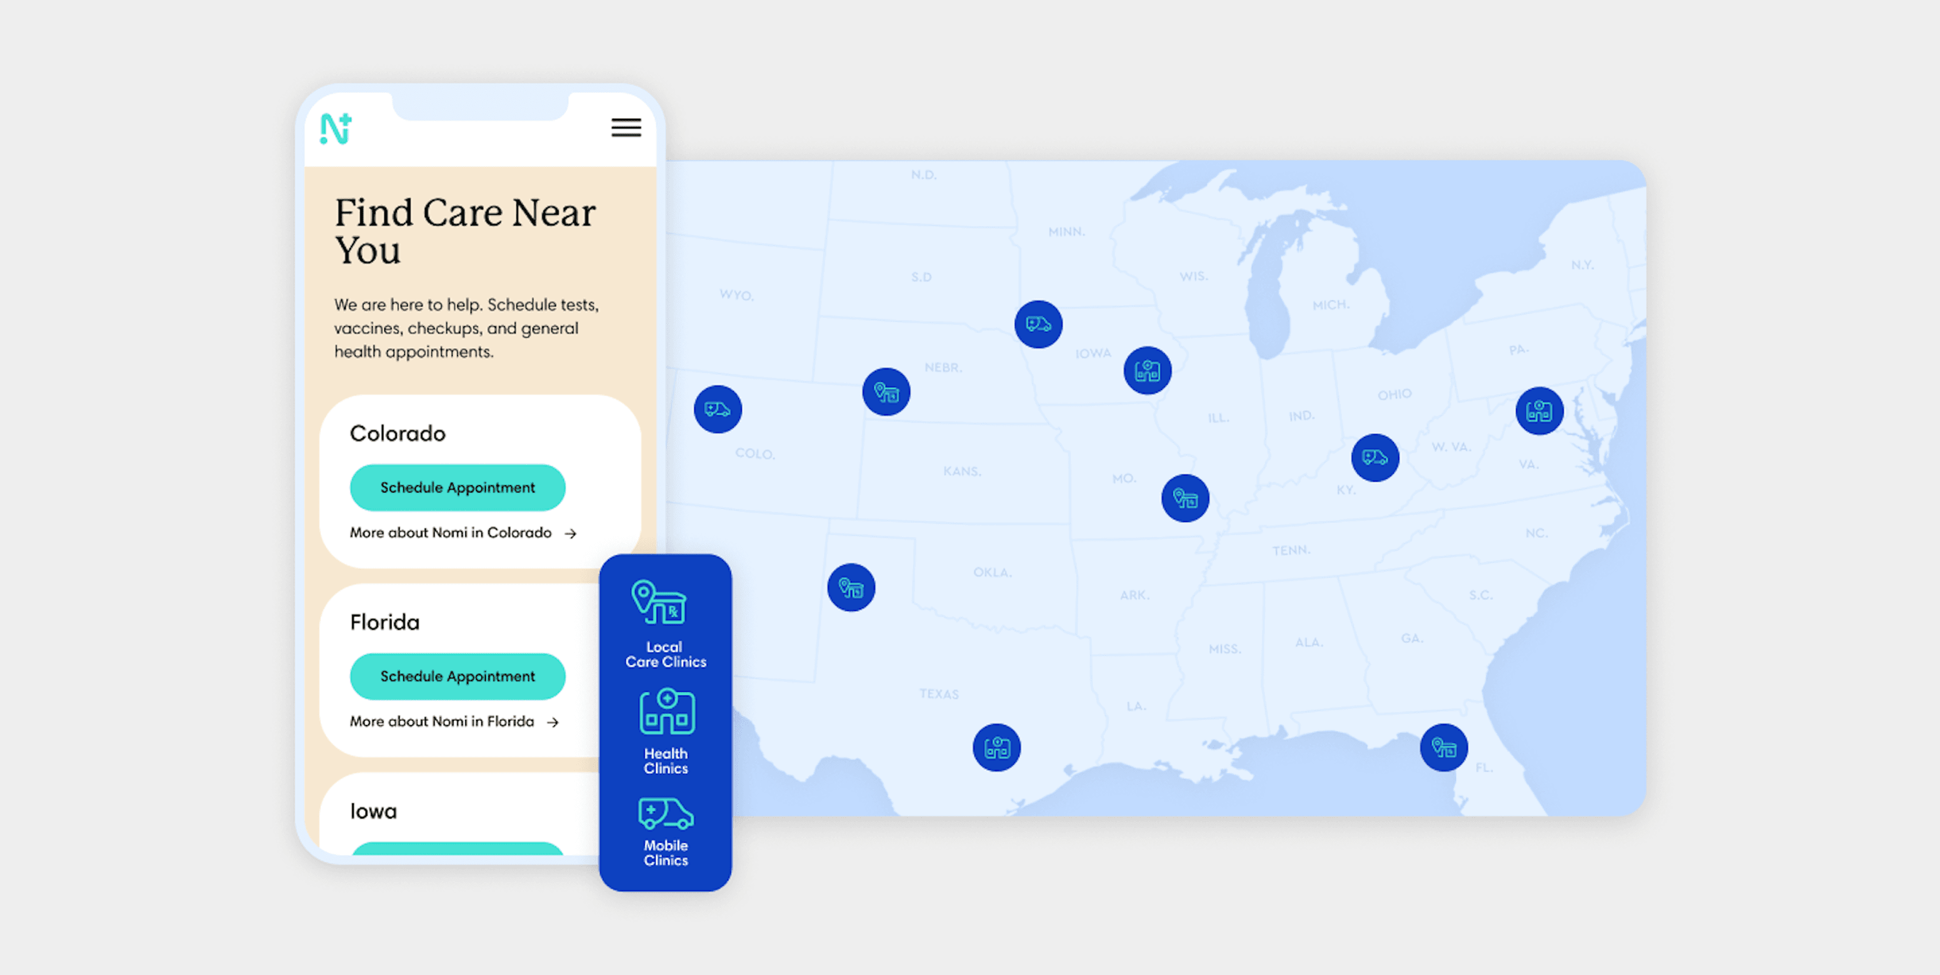1940x975 pixels.
Task: Click the Iowa location card heading
Action: click(x=373, y=812)
